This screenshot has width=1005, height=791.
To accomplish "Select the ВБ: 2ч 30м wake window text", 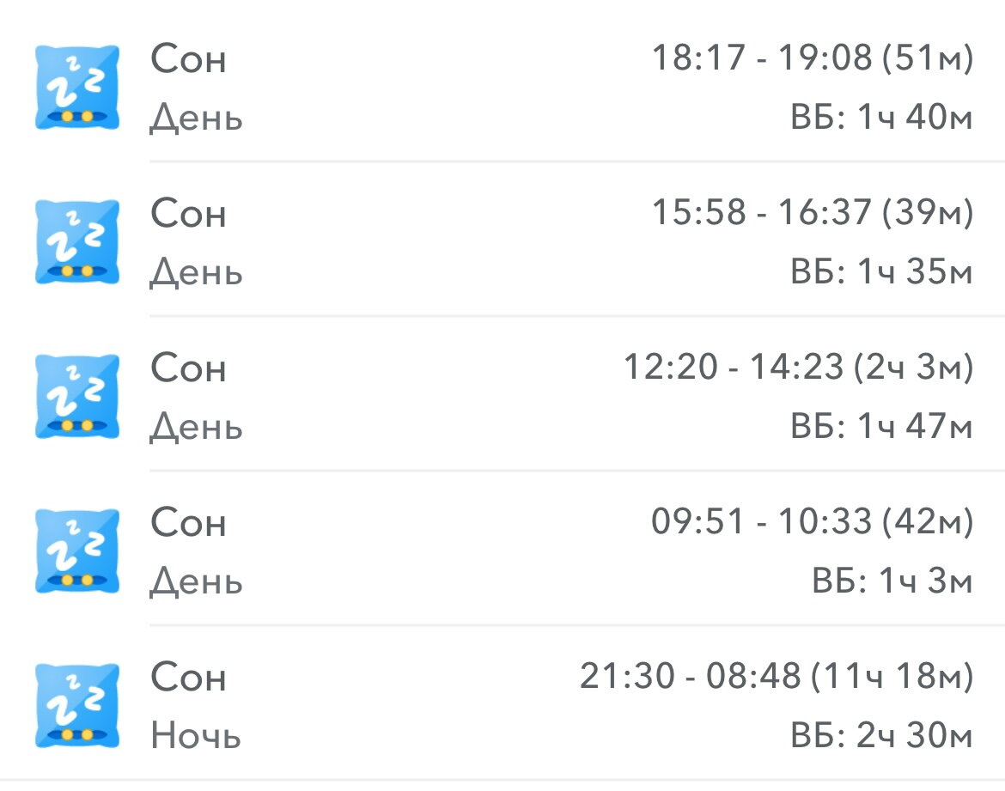I will click(882, 735).
